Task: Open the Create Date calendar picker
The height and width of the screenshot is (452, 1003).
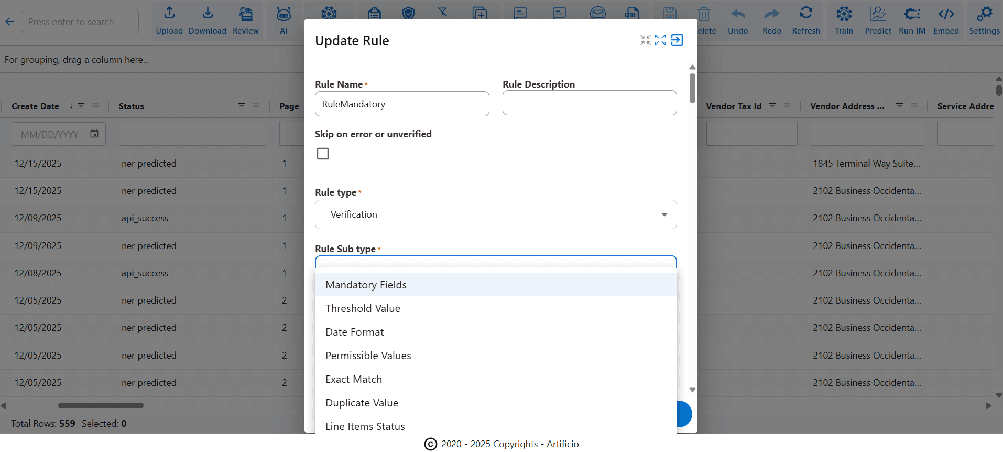Action: 94,134
